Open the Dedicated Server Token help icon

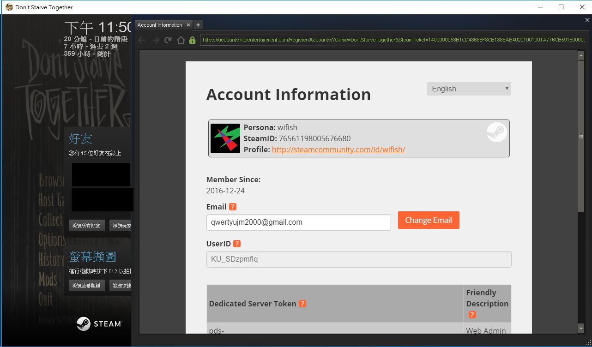tap(302, 304)
